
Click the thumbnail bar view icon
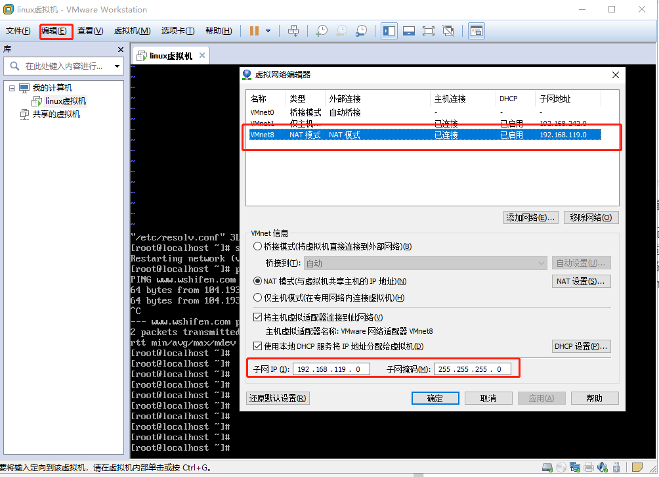[409, 31]
